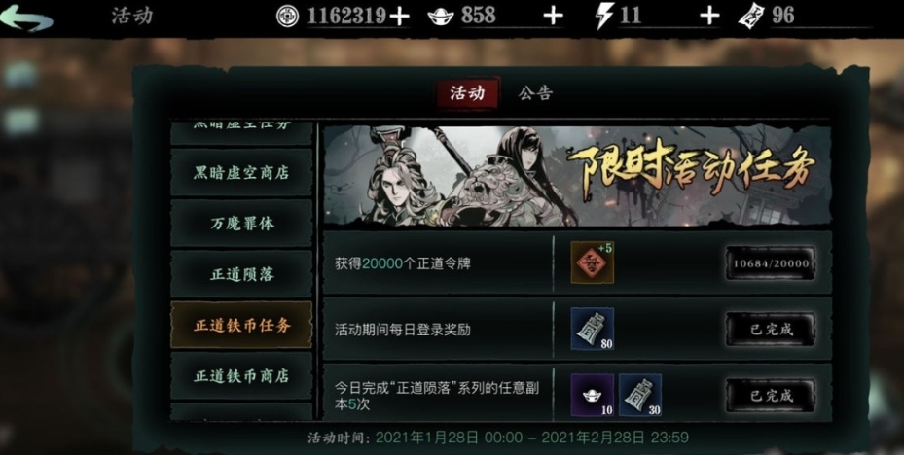
Task: Switch to the 公告 tab
Action: (x=535, y=93)
